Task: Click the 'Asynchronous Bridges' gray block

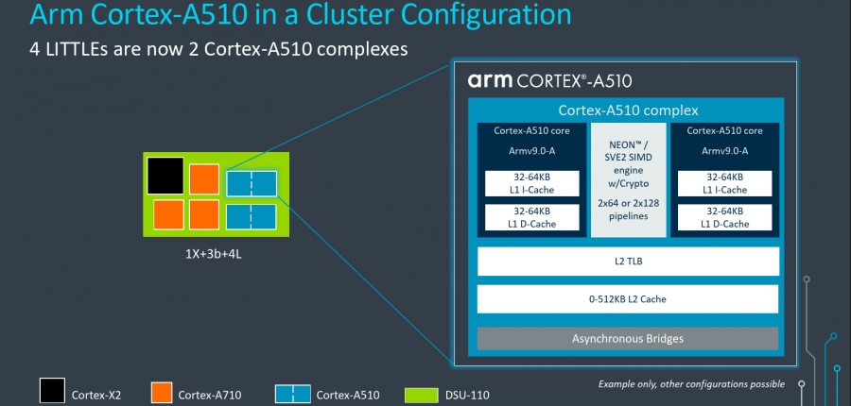Action: coord(628,339)
